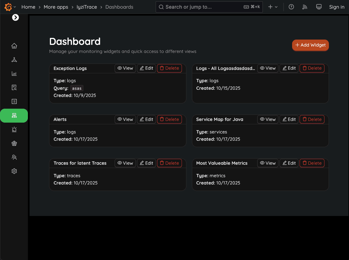
Task: Expand the collapsed navigation sidebar
Action: point(15,17)
